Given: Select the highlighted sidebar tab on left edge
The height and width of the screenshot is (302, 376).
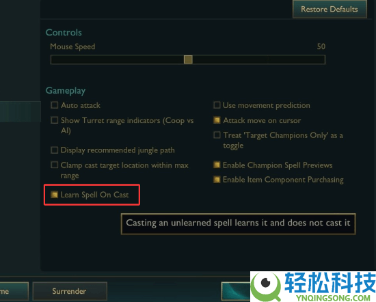Looking at the screenshot, I should pos(21,111).
